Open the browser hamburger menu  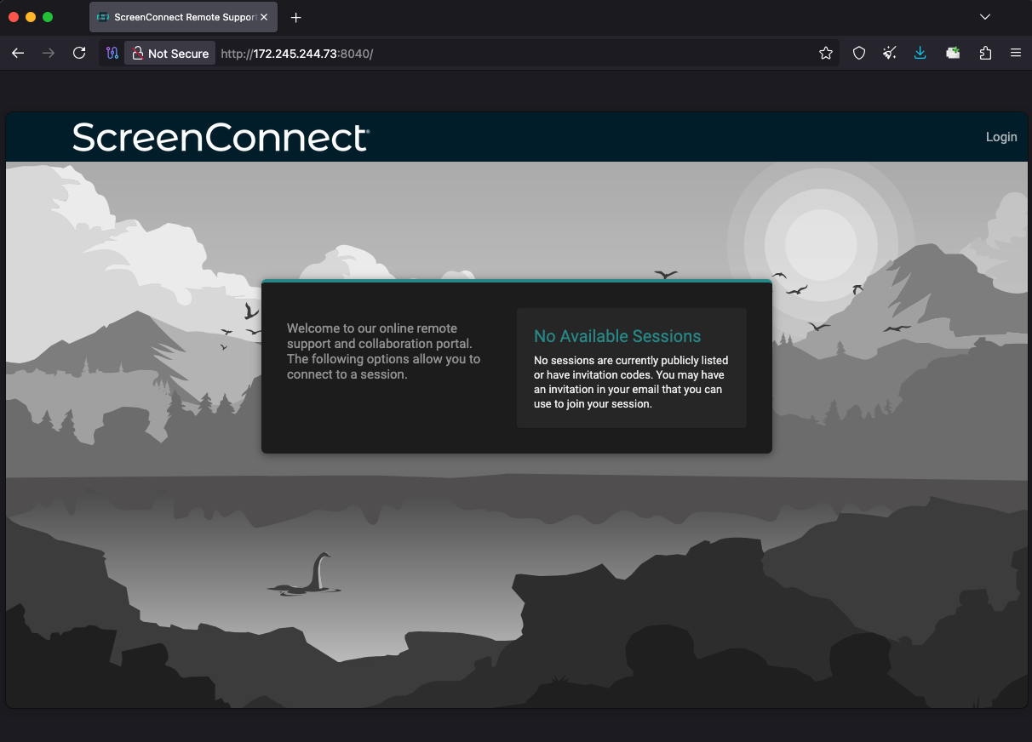pyautogui.click(x=1016, y=53)
